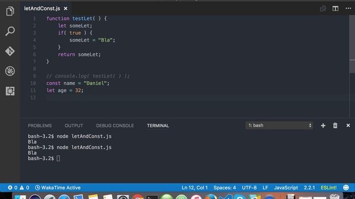Switch to the PROBLEMS panel tab
The image size is (355, 199).
(x=39, y=125)
